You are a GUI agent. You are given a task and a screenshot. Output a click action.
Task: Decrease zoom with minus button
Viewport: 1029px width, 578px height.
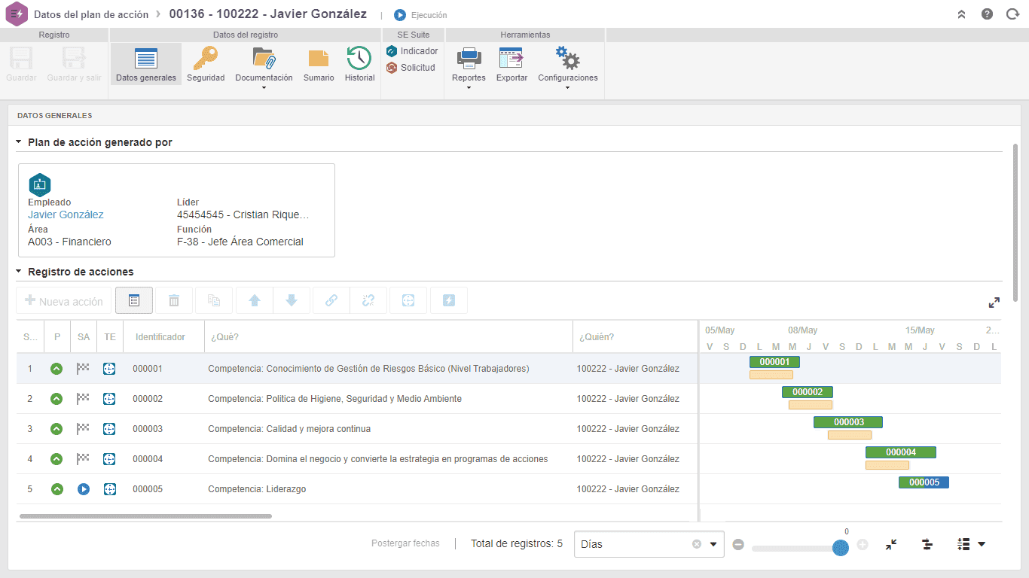[x=738, y=545]
